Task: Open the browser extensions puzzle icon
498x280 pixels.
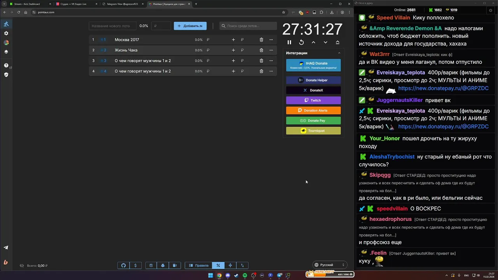Action: [321, 12]
